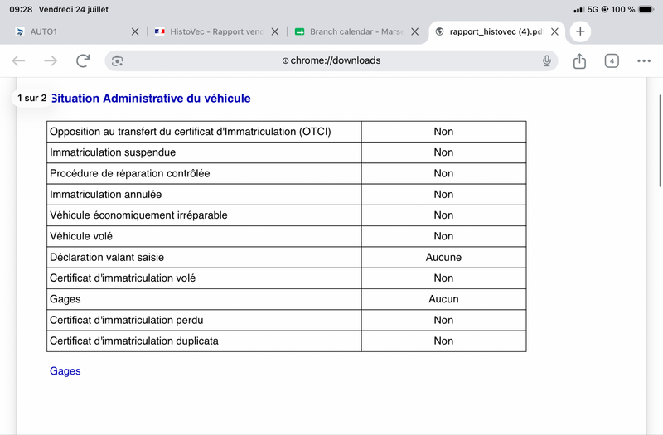Go forward with the right arrow
Viewport: 663px width, 435px height.
(51, 60)
